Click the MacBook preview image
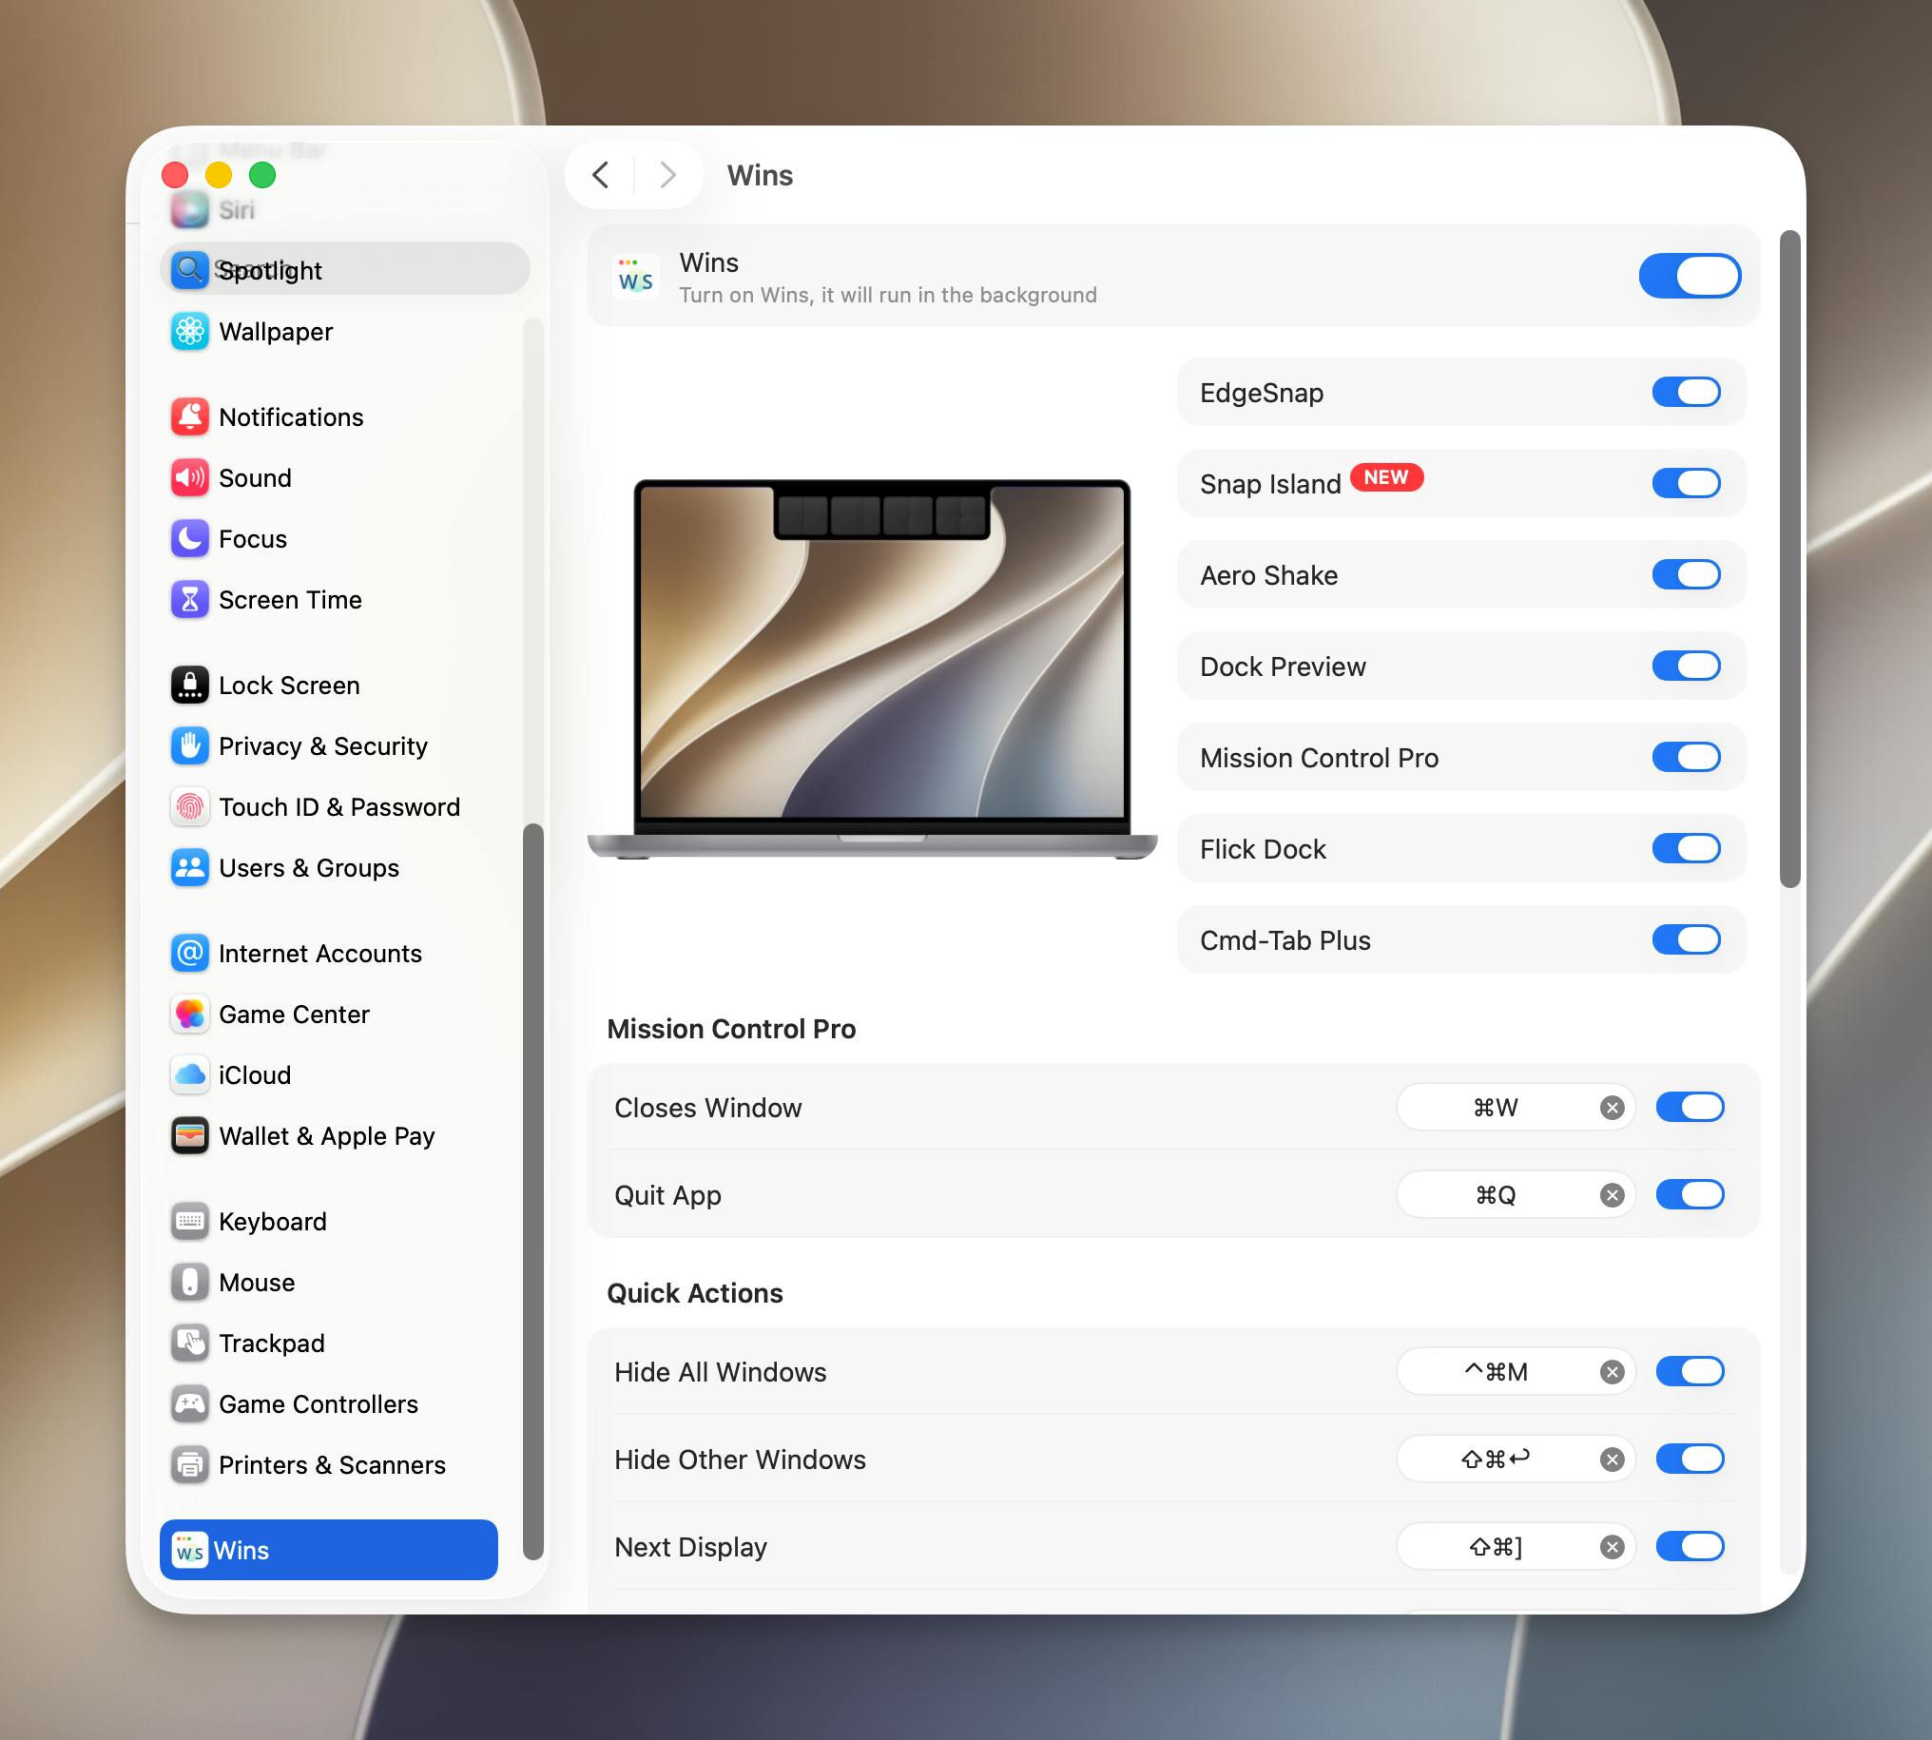This screenshot has width=1932, height=1740. (873, 669)
